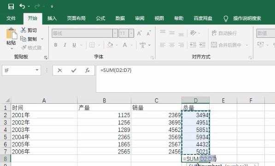Select row 5 header
This screenshot has width=275, height=166.
click(x=5, y=137)
